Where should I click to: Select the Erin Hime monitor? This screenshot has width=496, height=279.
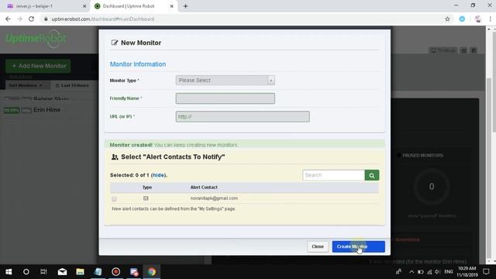(x=46, y=110)
